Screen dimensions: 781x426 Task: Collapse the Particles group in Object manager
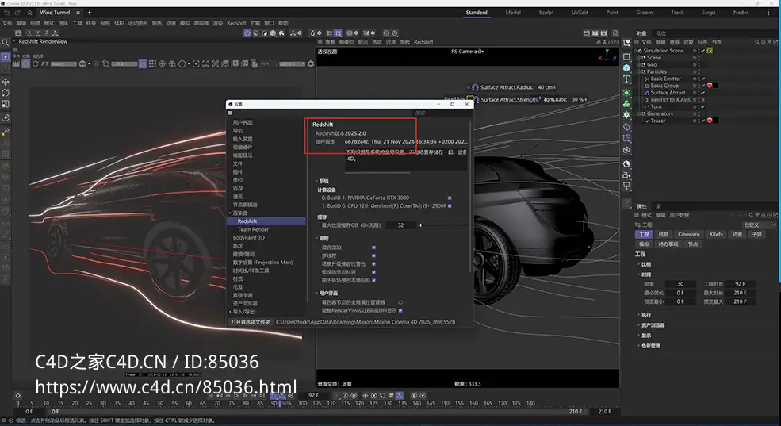point(640,71)
